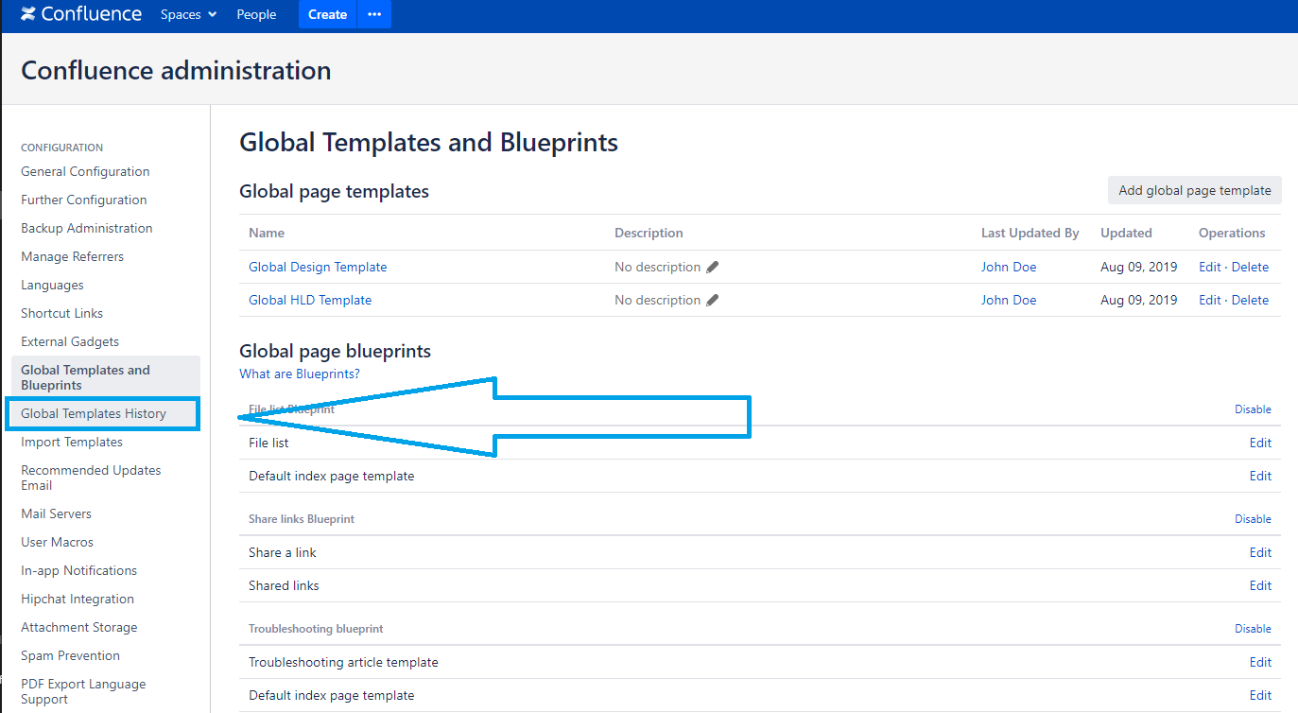This screenshot has width=1298, height=713.
Task: Go to Backup Administration
Action: click(87, 228)
